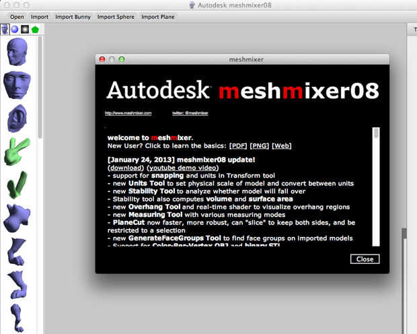Pick the first foot mesh part
Screen dimensions: 417x334
17,252
